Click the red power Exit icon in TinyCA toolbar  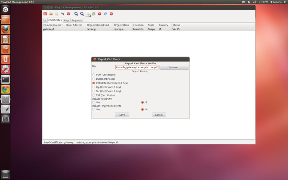(45, 14)
